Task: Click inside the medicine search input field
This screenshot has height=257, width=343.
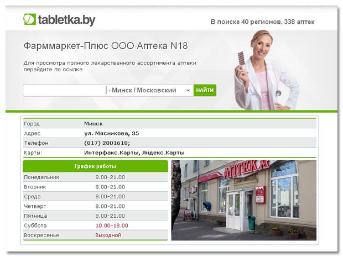Action: click(64, 90)
